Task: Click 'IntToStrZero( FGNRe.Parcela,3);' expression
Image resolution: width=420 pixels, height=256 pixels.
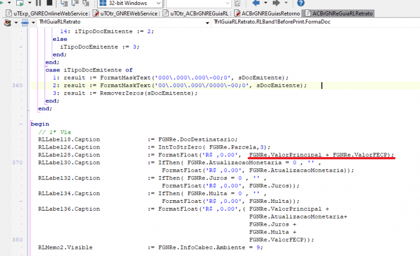Action: point(214,147)
